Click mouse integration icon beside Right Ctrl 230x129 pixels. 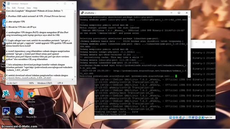click(x=203, y=118)
